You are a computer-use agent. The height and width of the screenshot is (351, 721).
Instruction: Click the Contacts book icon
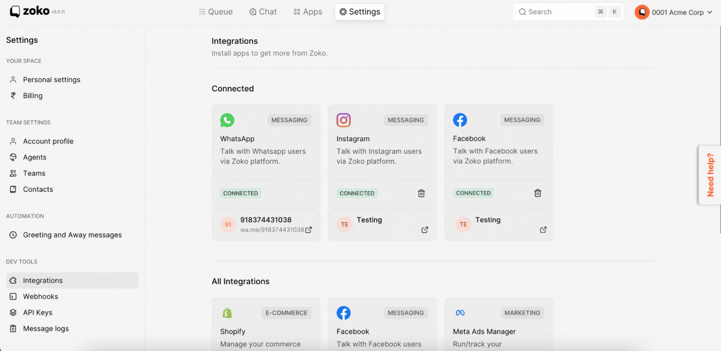(x=13, y=190)
